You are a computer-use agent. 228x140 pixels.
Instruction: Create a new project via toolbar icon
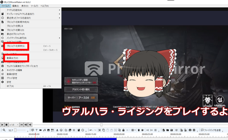pos(163,130)
